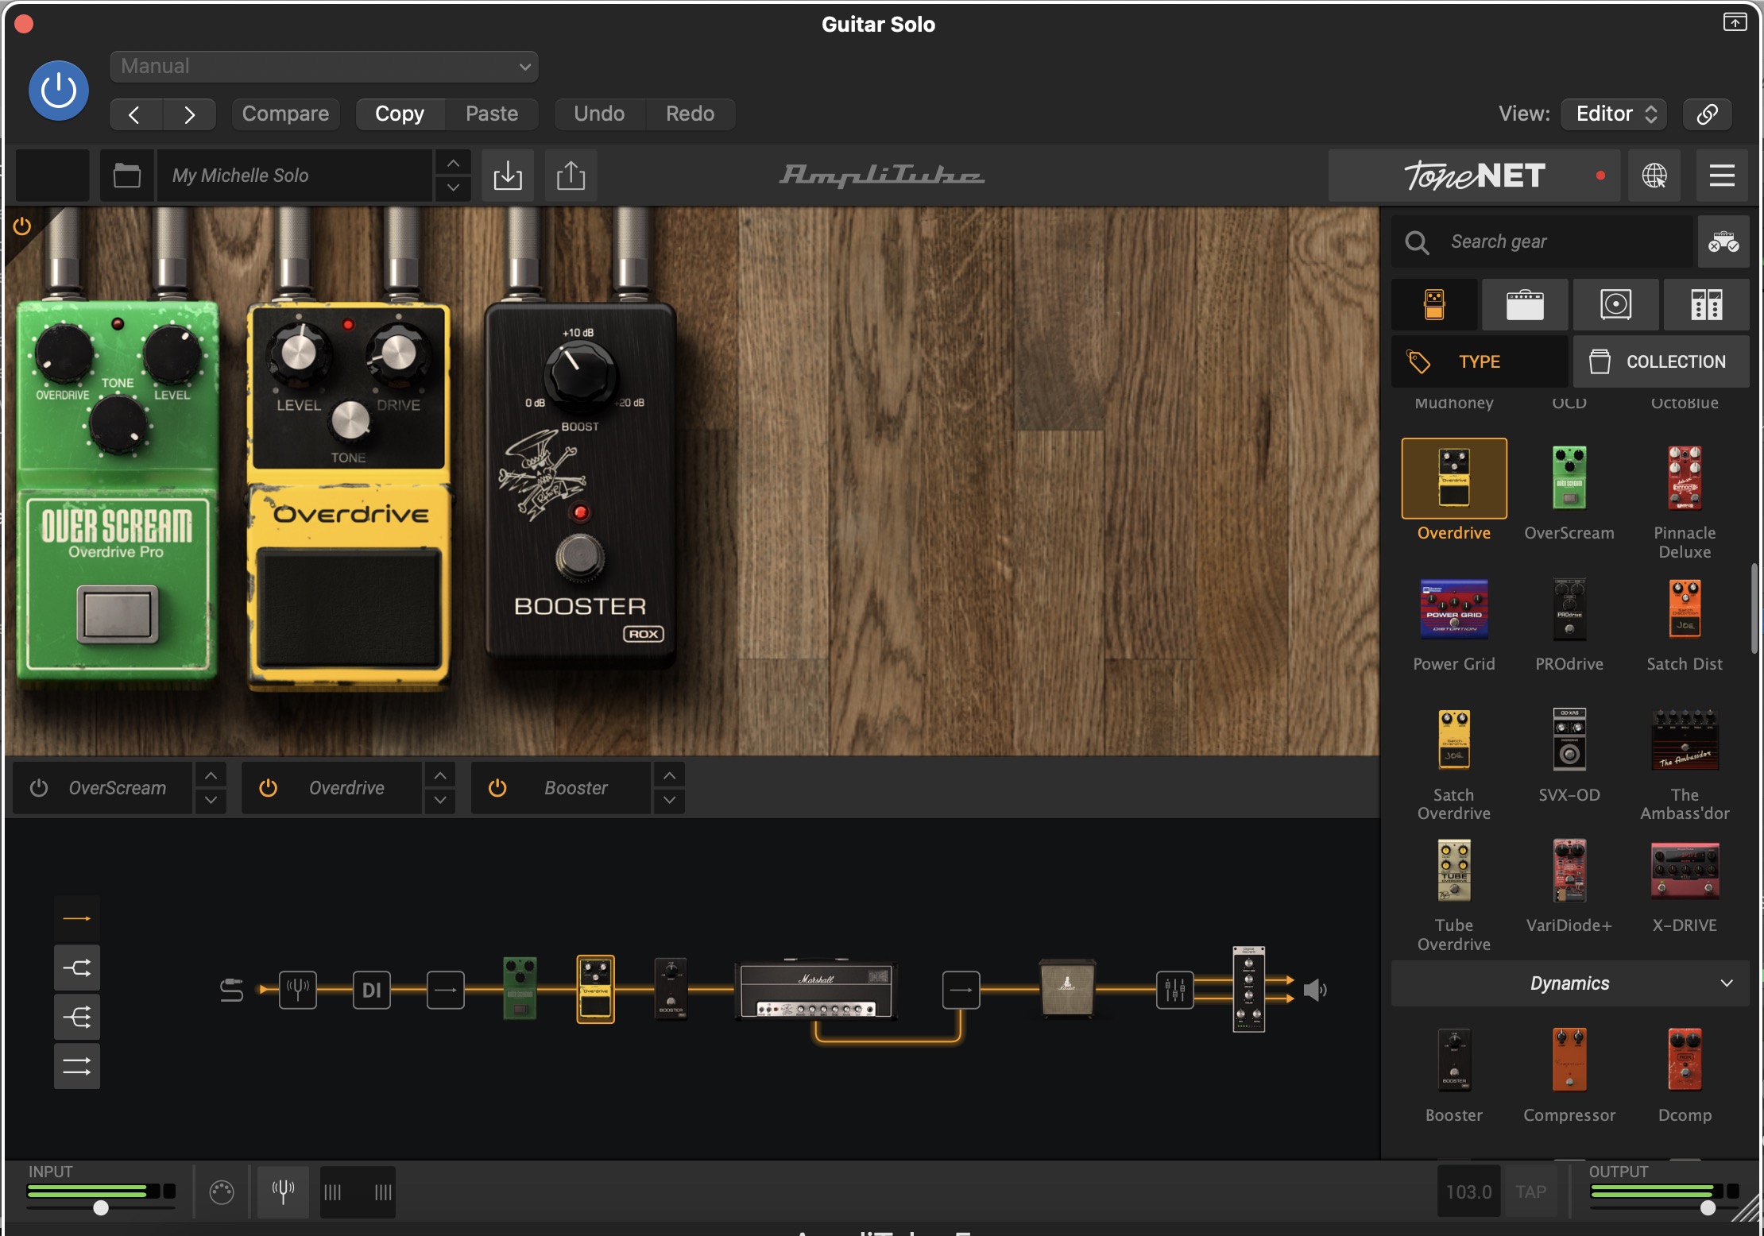Click the mixer block in signal chain
Screen dimensions: 1764x1236
tap(1175, 991)
